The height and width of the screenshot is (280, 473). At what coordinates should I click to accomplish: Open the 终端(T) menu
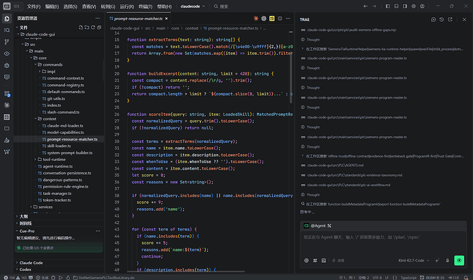click(x=145, y=6)
